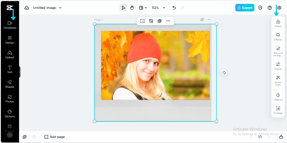
Task: Open the Adjust settings
Action: [x=278, y=65]
